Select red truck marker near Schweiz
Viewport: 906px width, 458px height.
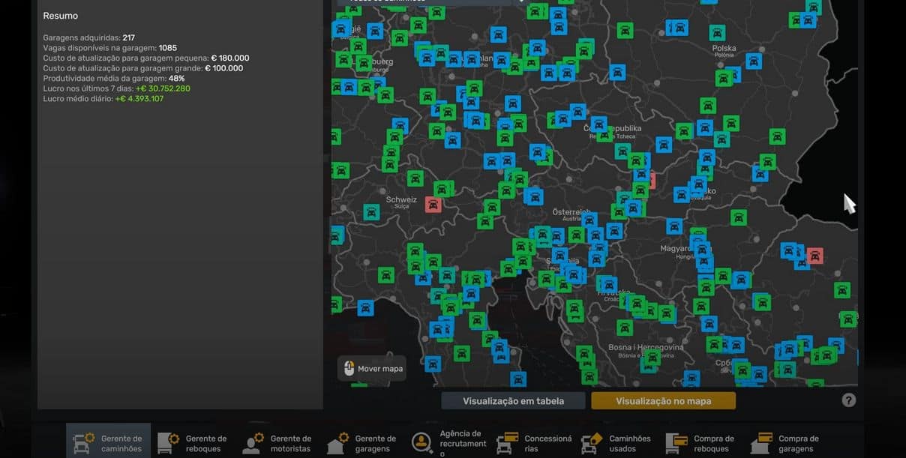(x=433, y=204)
